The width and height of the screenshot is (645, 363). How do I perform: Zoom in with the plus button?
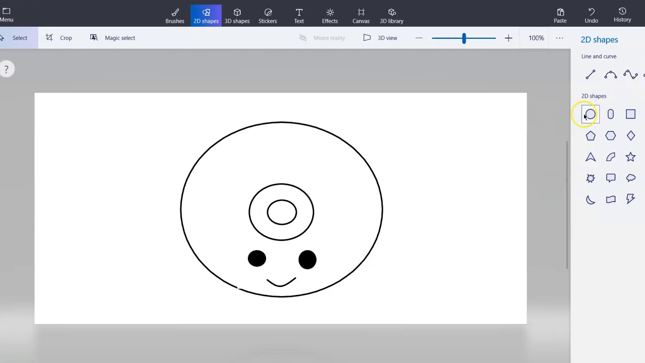coord(508,38)
